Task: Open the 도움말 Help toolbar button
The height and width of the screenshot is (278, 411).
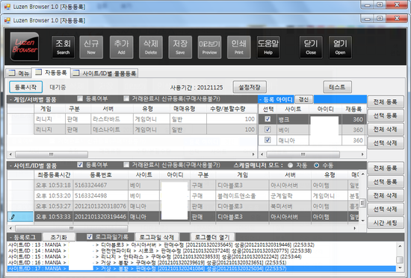Action: click(x=268, y=47)
